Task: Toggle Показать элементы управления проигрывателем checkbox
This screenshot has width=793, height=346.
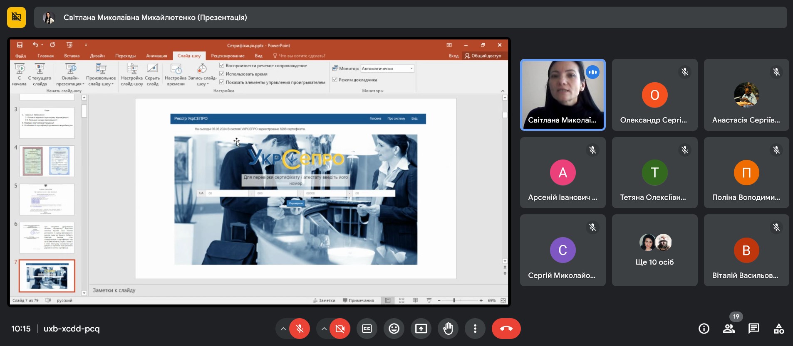Action: [x=222, y=82]
